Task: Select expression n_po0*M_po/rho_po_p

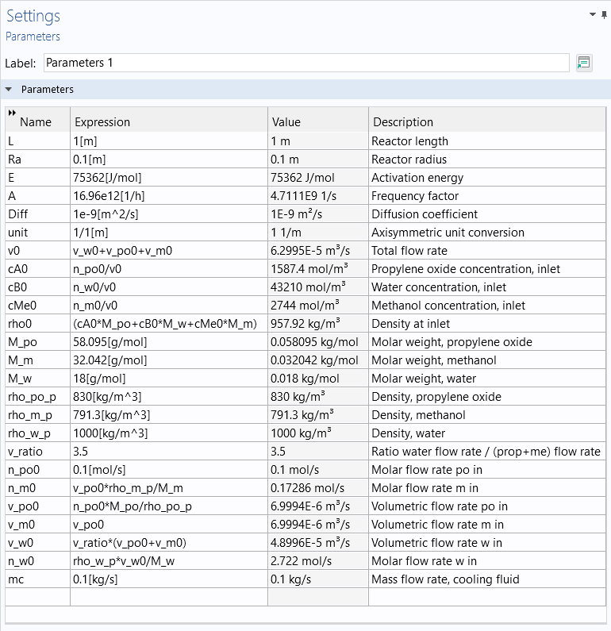Action: click(169, 506)
